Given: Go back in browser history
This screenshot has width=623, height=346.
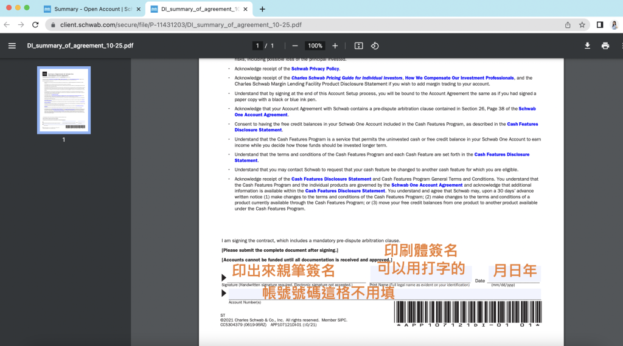Looking at the screenshot, I should click(x=7, y=25).
